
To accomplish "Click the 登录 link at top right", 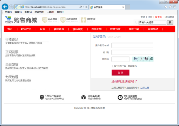I will (x=143, y=17).
